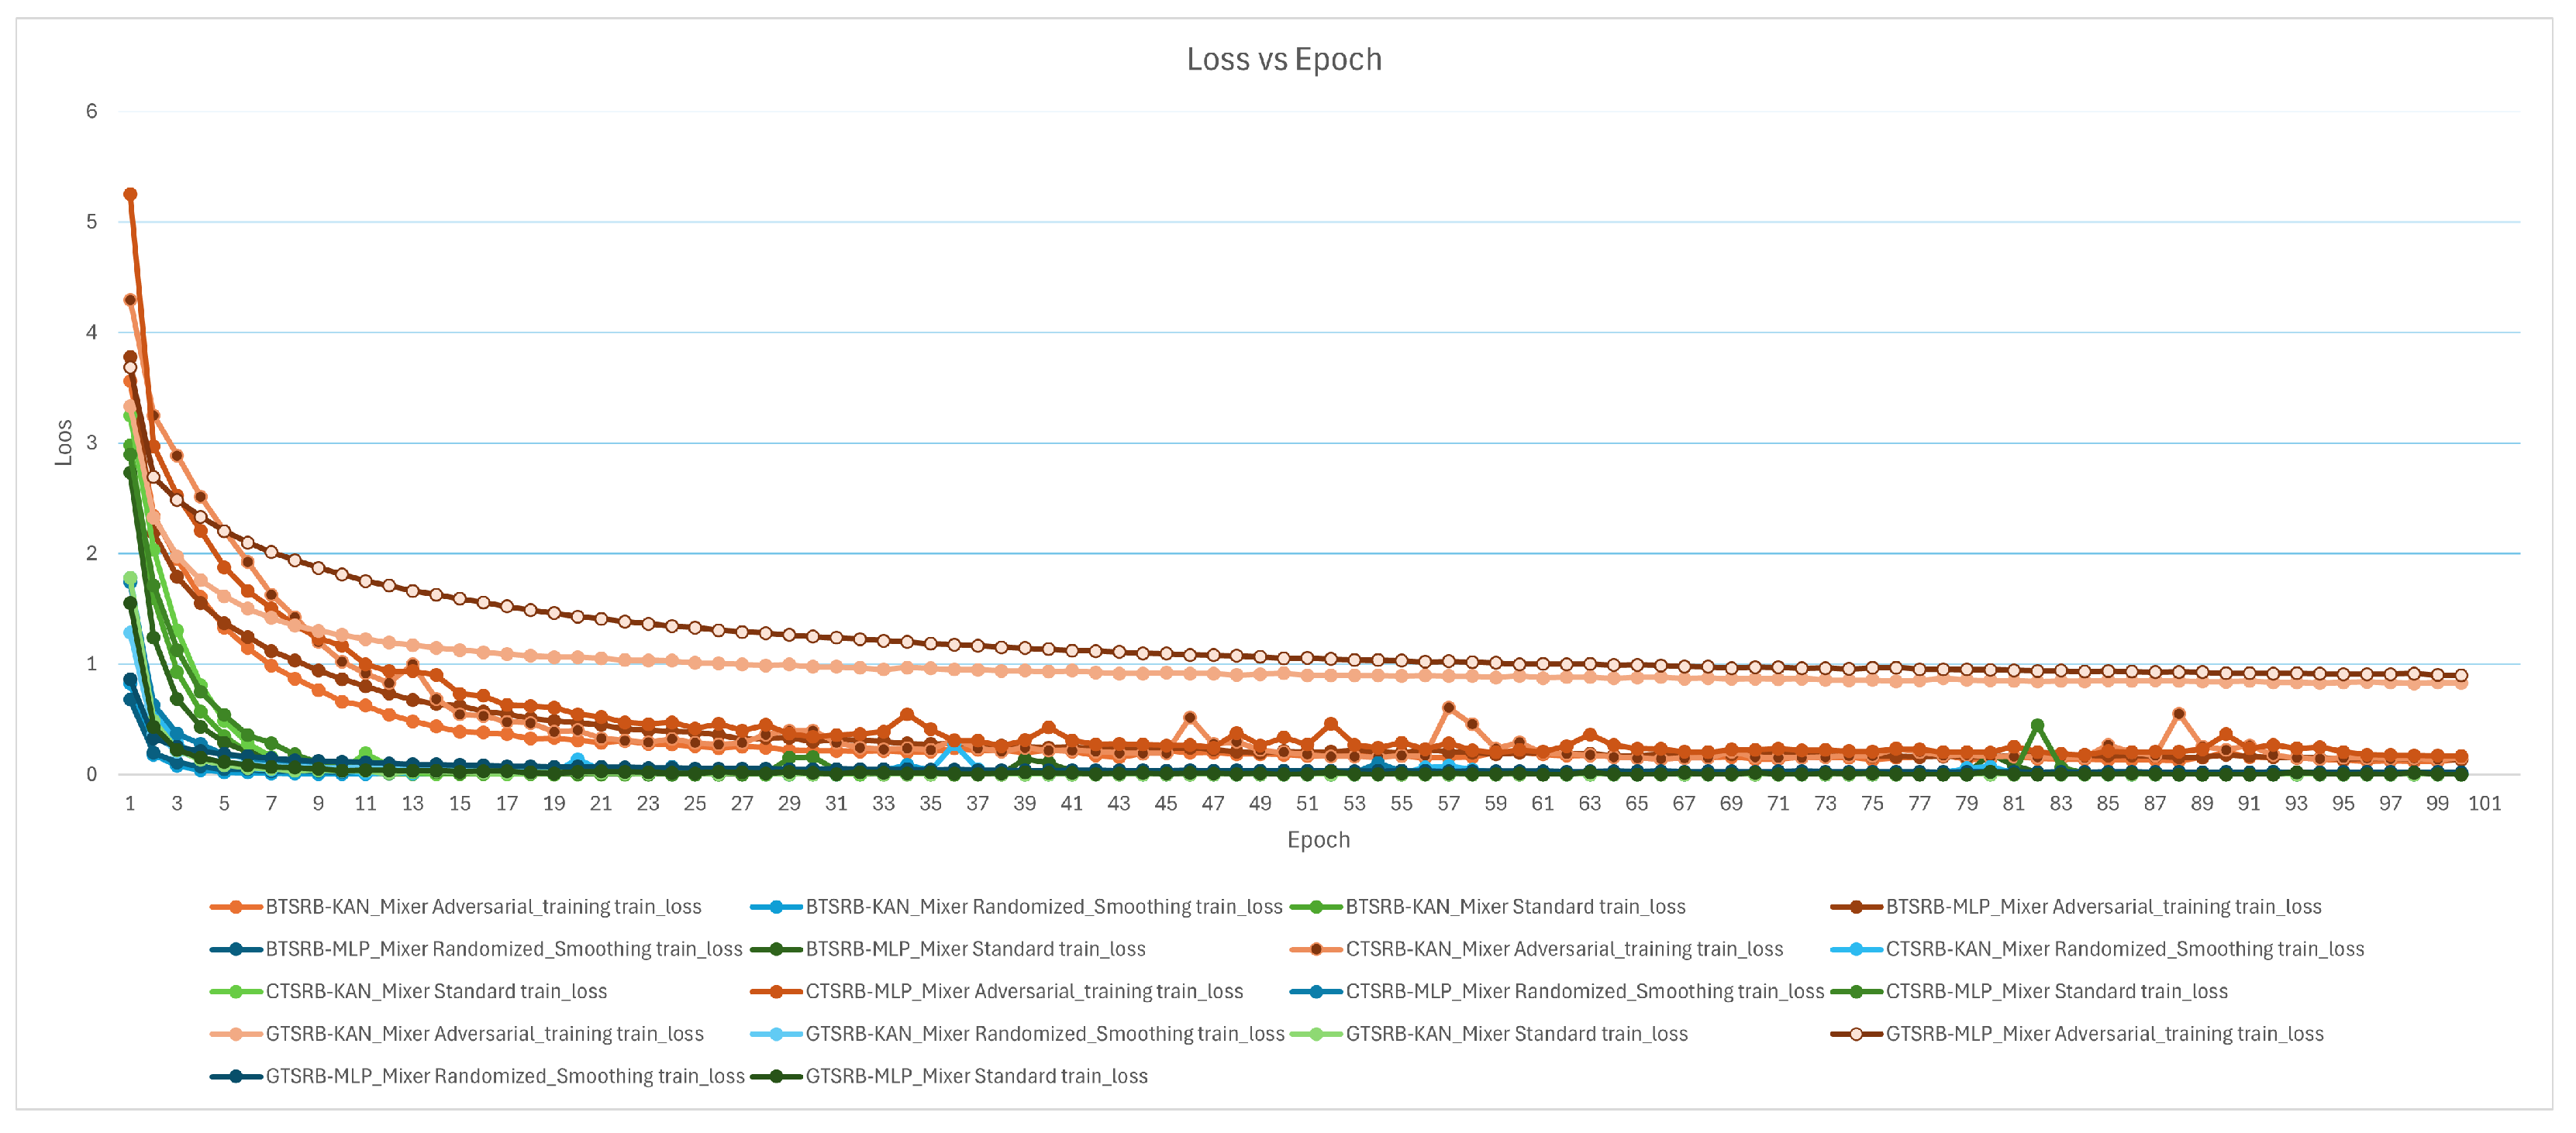This screenshot has width=2576, height=1133.
Task: Click BTSRB-KAN_Mixer Adversarial_training train_loss legend entry
Action: coord(483,907)
